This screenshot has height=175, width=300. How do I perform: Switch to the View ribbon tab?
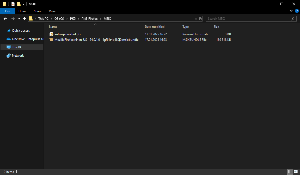[52, 11]
